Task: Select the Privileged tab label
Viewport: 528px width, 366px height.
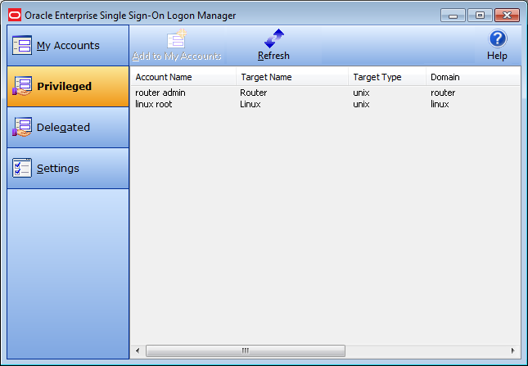Action: point(65,86)
